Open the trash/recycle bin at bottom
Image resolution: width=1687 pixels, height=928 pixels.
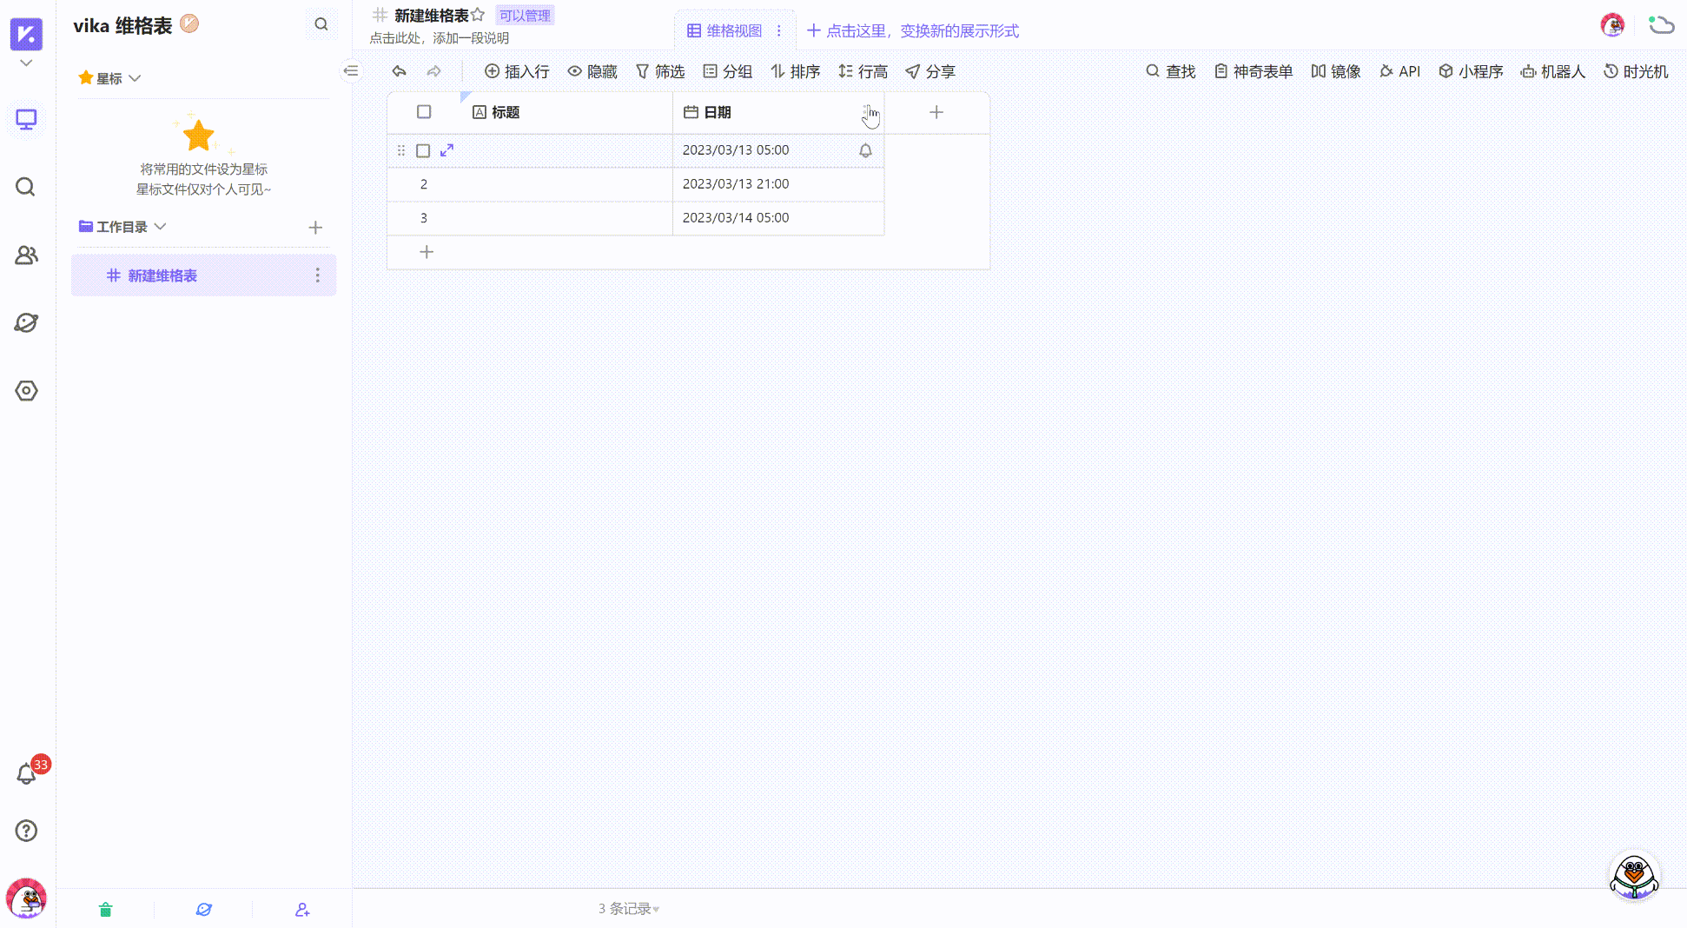[105, 909]
